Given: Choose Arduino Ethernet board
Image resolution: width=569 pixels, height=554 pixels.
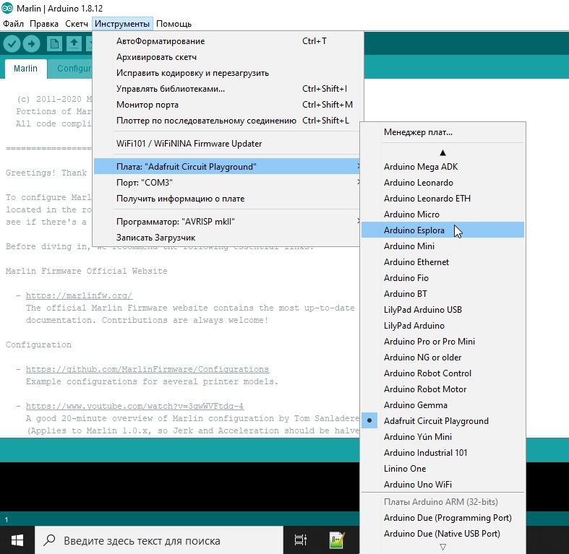Looking at the screenshot, I should click(x=442, y=262).
